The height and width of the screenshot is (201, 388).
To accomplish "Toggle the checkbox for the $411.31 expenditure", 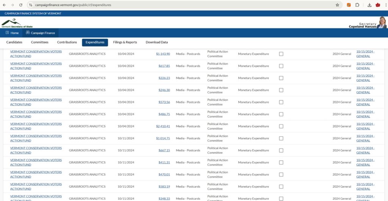I will coord(281,162).
